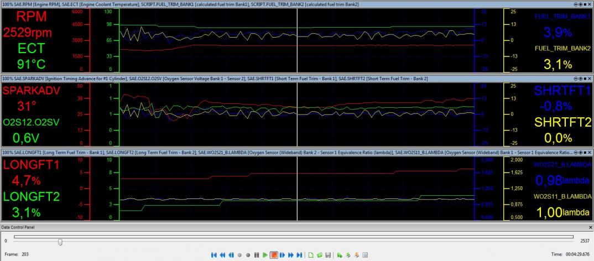Image resolution: width=594 pixels, height=261 pixels.
Task: Maximize the SPARKADV chart panel
Action: coord(585,79)
